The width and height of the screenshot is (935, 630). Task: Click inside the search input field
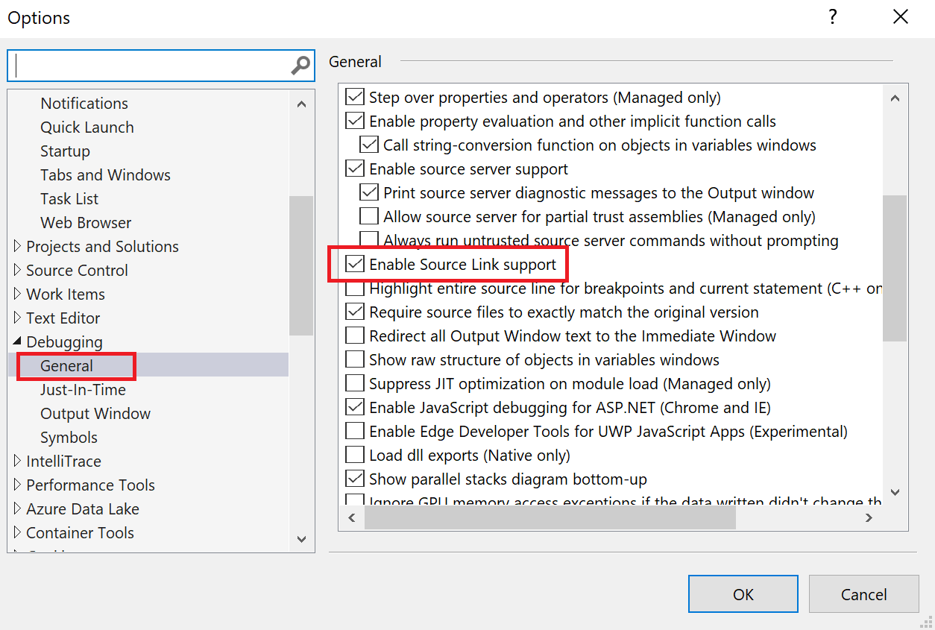149,65
